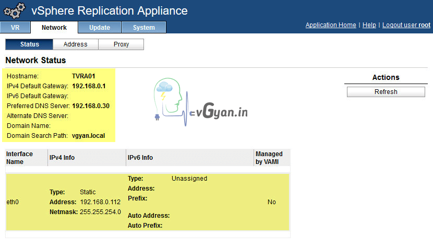Select the eth0 interface name
This screenshot has height=247, width=433.
(x=13, y=202)
